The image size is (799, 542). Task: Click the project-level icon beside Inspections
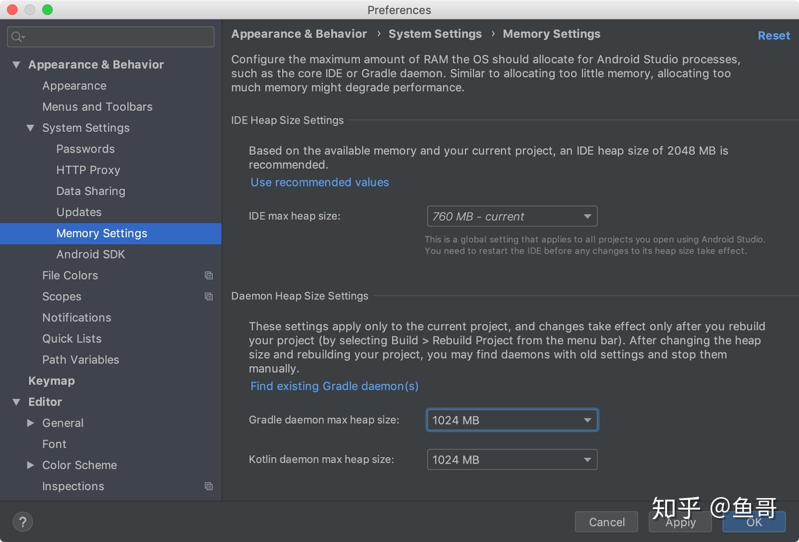(209, 486)
